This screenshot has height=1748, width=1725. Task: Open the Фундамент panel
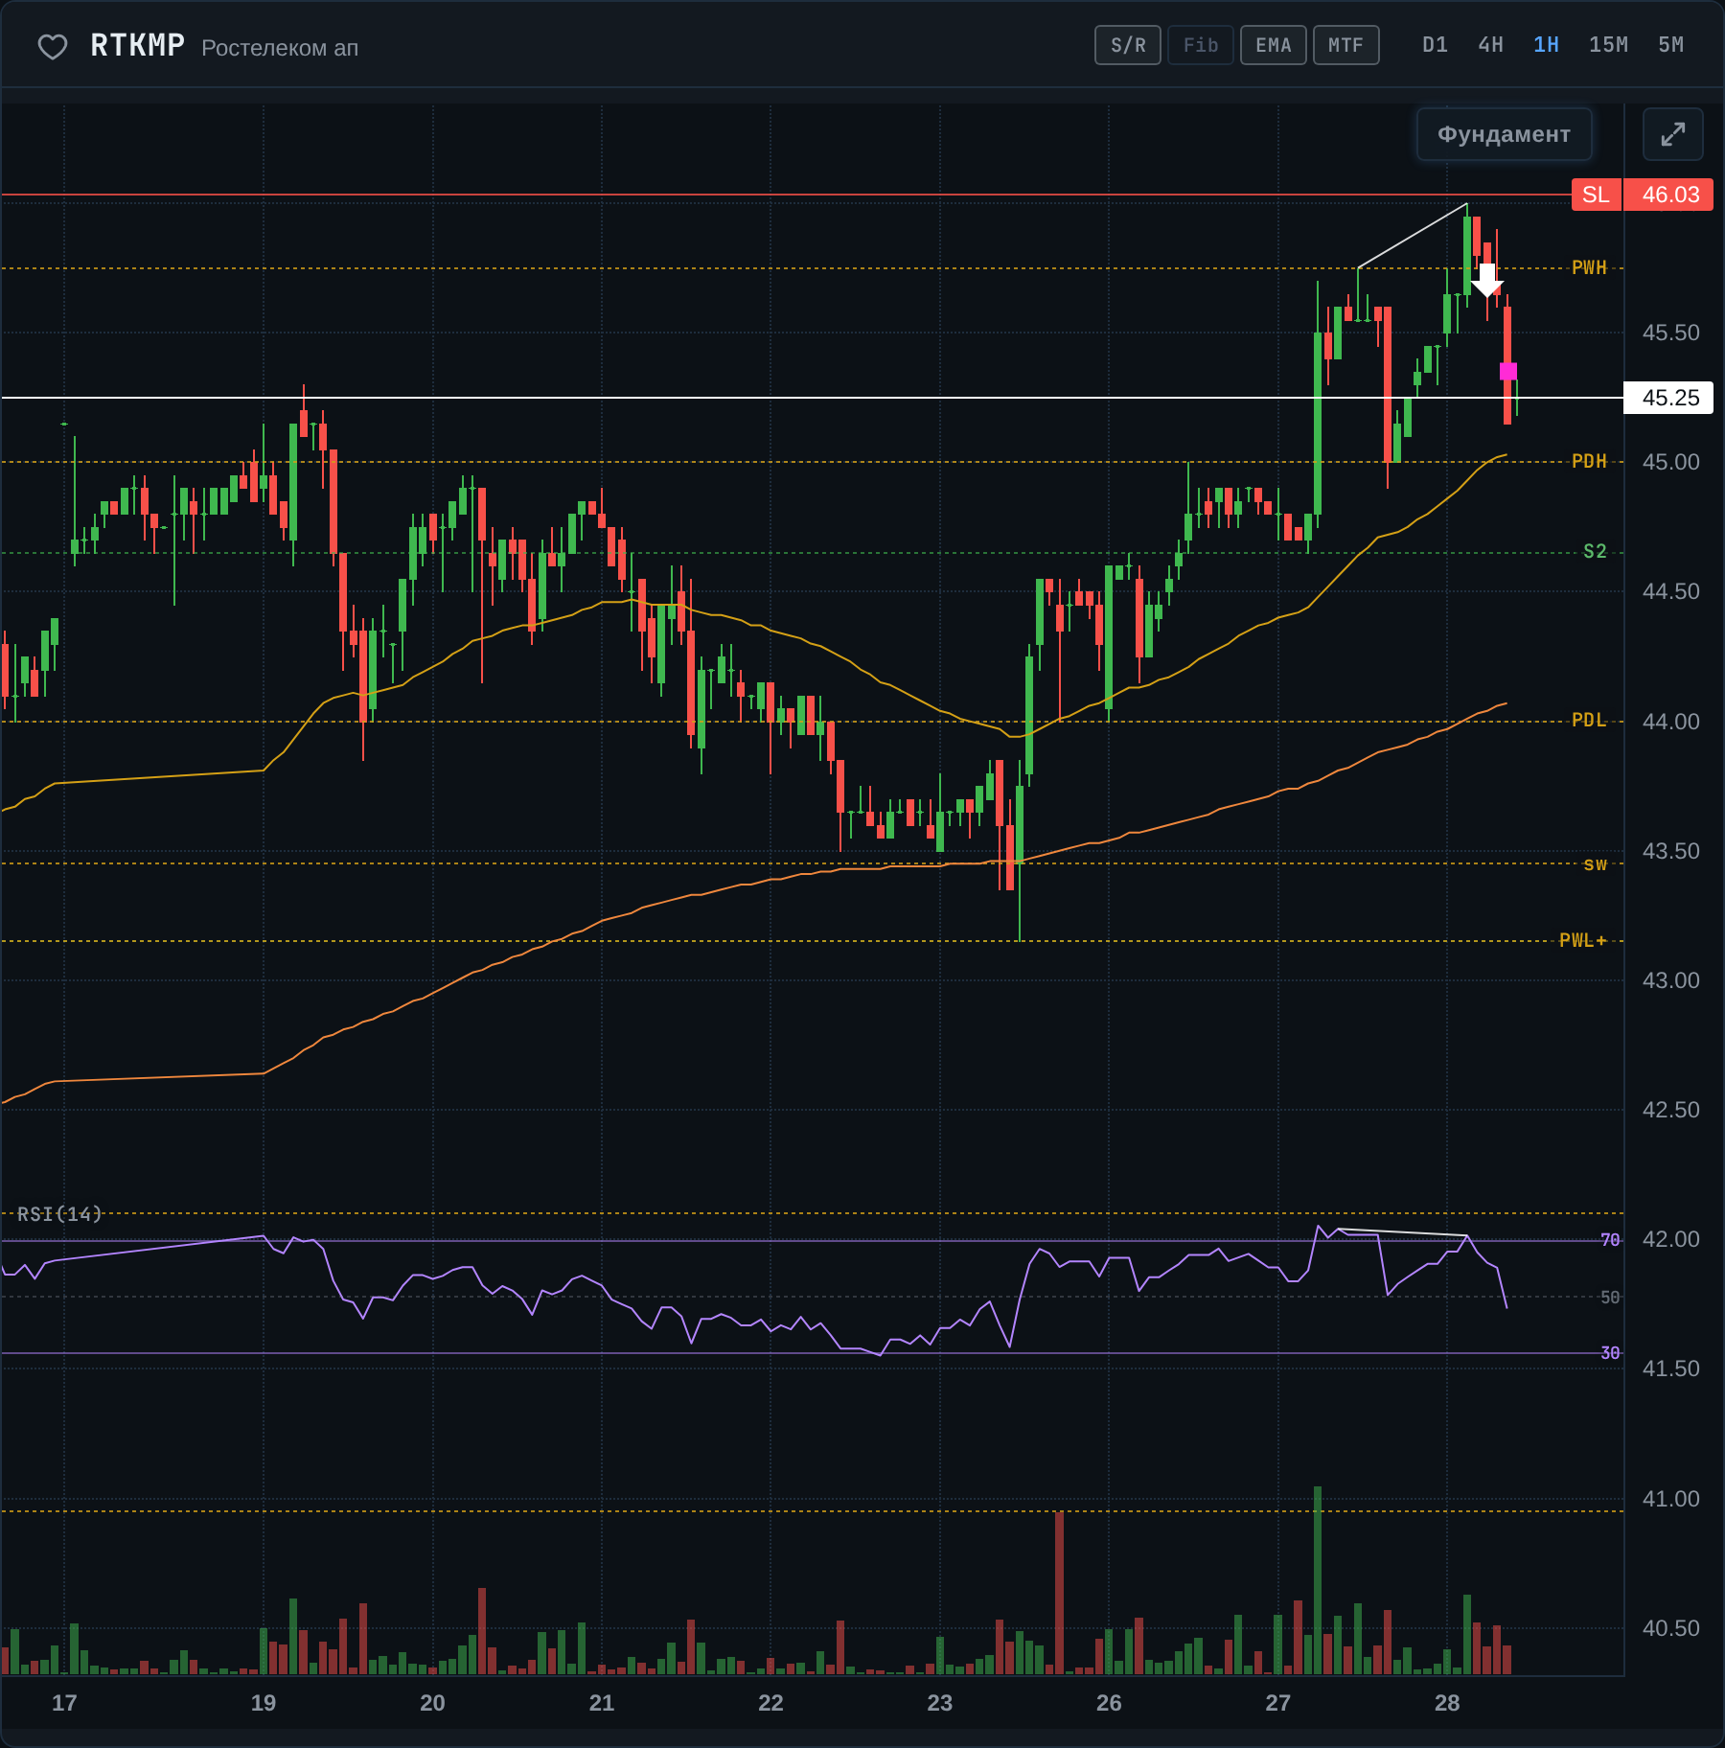point(1504,134)
